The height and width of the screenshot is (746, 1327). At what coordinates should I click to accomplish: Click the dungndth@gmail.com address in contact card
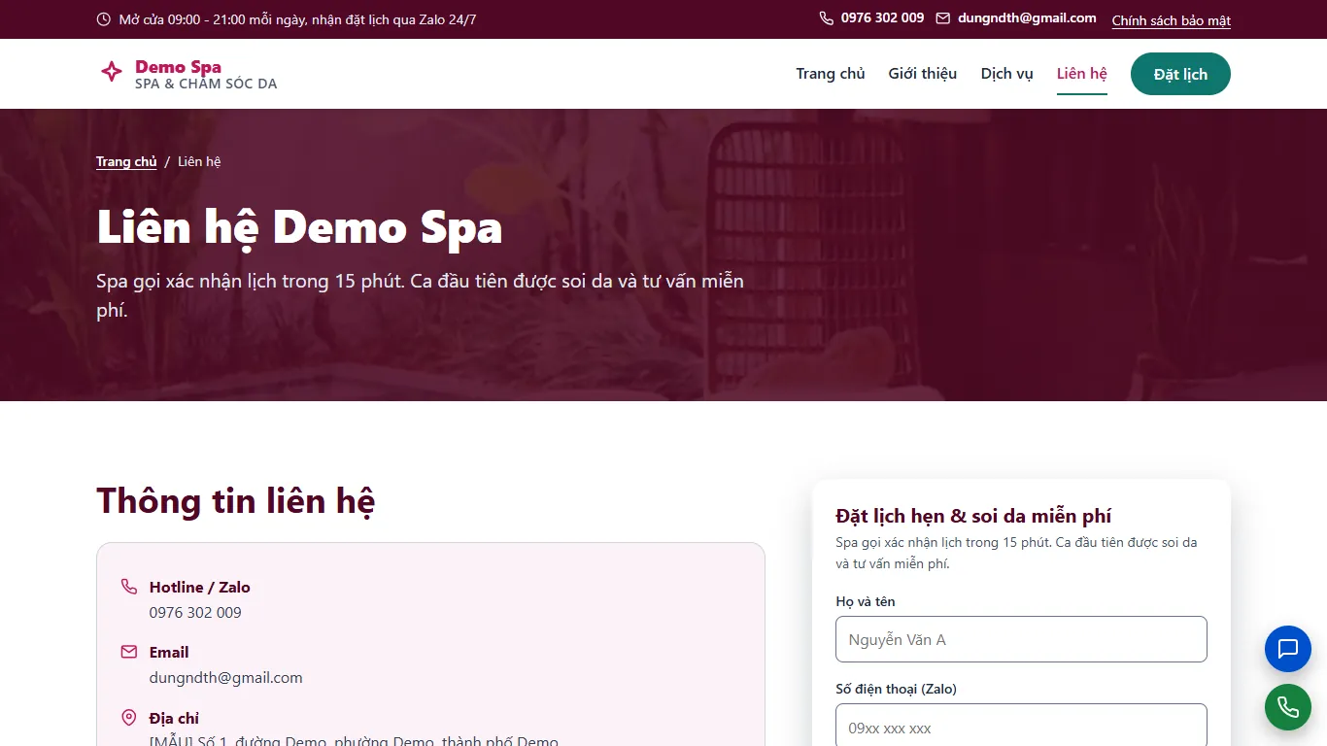pos(226,678)
